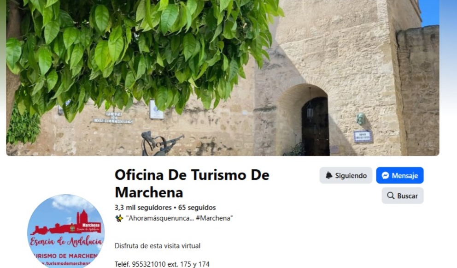Click the arched doorway in the cover photo
Screen dimensions: 457x268
[315, 126]
